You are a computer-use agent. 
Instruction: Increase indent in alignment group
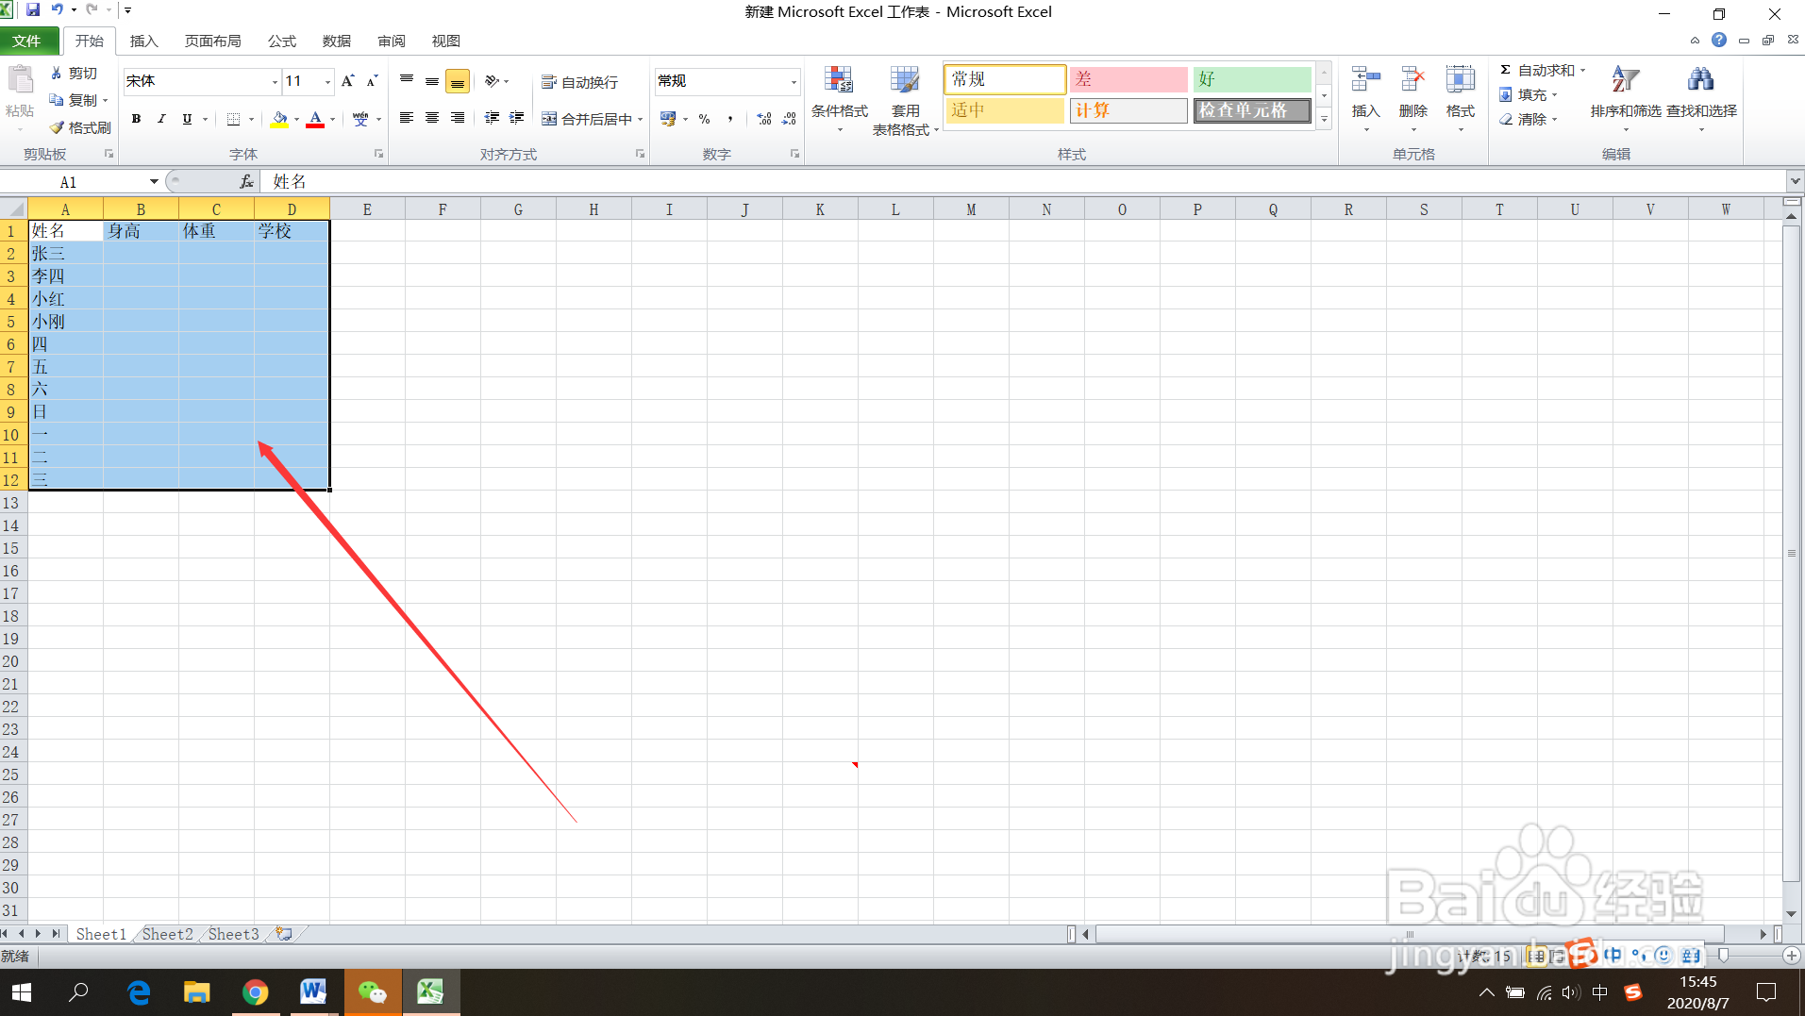517,118
